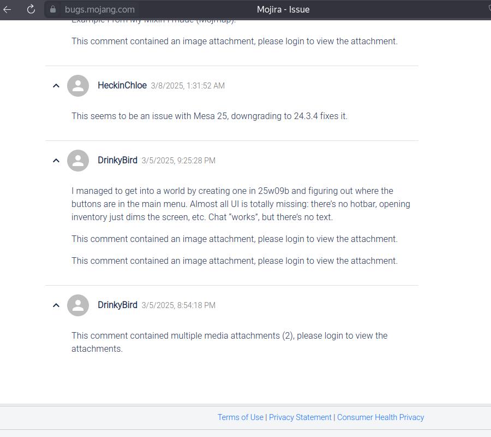
Task: Click the padlock site security icon
Action: (53, 9)
